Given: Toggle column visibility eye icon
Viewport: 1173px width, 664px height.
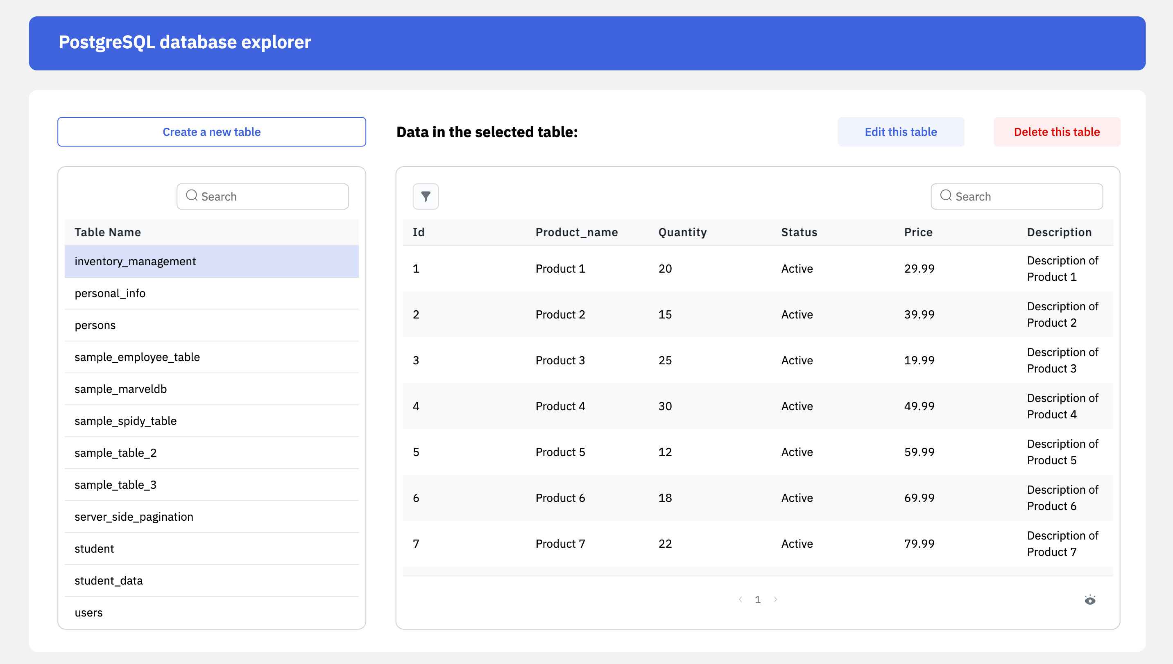Looking at the screenshot, I should pos(1089,600).
